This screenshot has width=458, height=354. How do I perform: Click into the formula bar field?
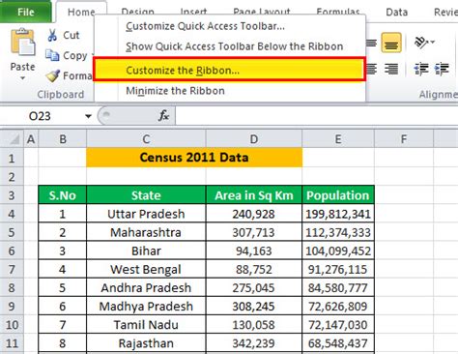(x=317, y=116)
